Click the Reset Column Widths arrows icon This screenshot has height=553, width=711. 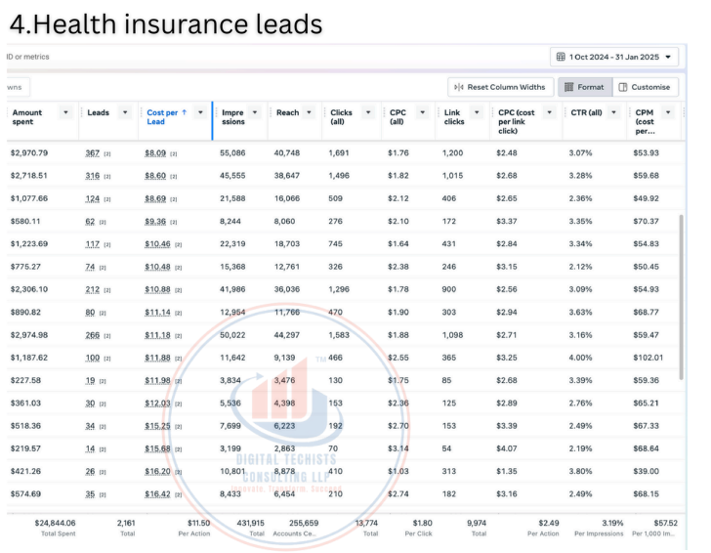pyautogui.click(x=458, y=87)
